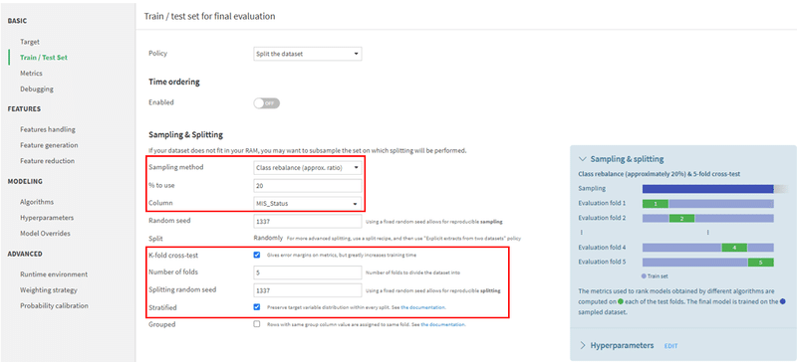Click the EDIT link beside Hyperparameters

(670, 346)
